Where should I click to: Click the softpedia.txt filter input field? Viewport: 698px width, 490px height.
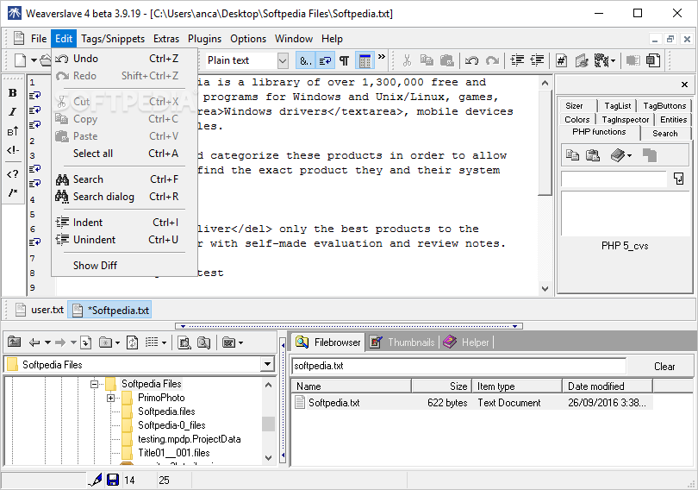pos(458,366)
